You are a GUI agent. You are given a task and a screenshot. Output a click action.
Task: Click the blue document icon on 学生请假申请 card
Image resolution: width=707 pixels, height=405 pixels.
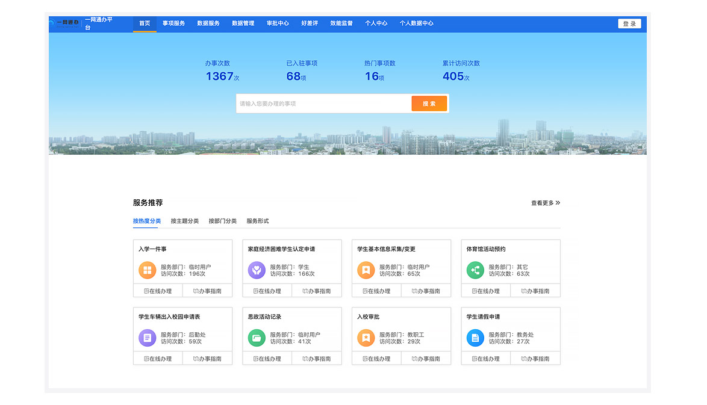point(475,338)
